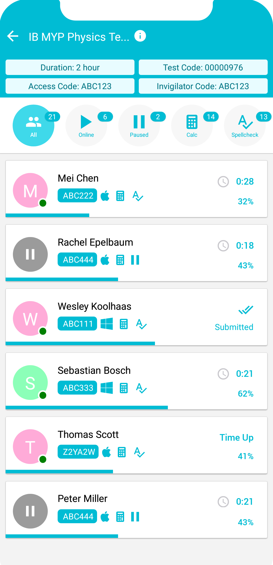The height and width of the screenshot is (565, 273).
Task: Click Mei Chen's spellcheck icon
Action: (138, 196)
